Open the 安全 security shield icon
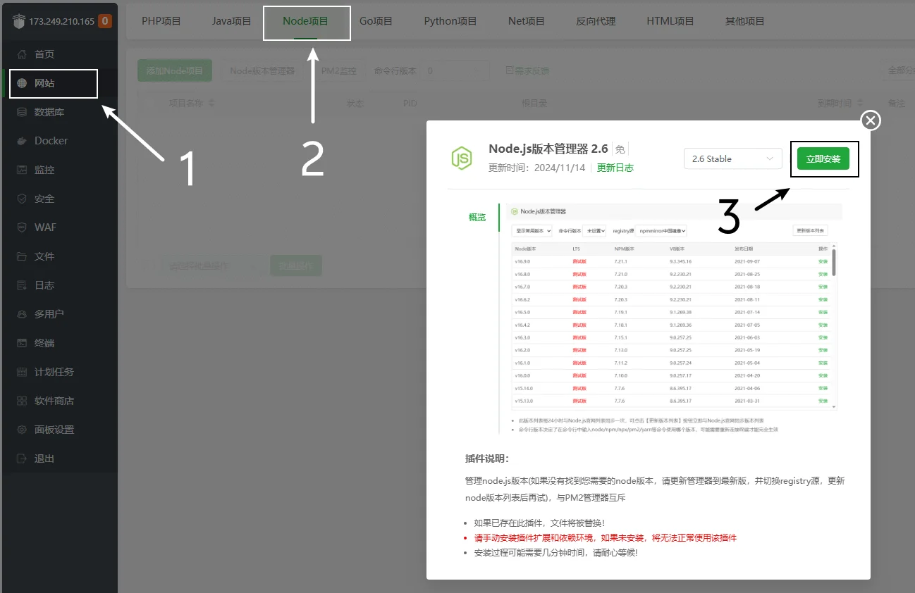This screenshot has height=593, width=915. point(22,199)
